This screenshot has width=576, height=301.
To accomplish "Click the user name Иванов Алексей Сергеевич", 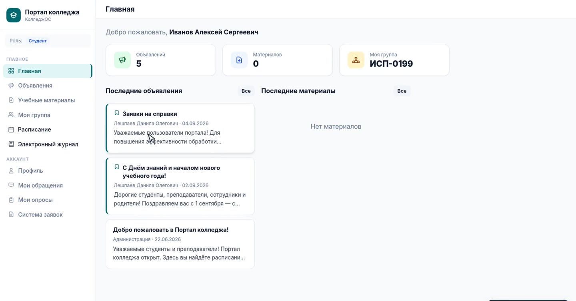I will point(214,32).
